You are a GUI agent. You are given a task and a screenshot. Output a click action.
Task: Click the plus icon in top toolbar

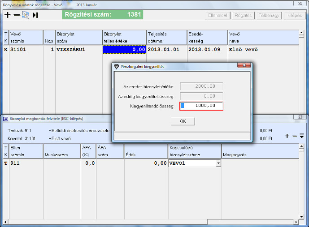click(x=7, y=15)
